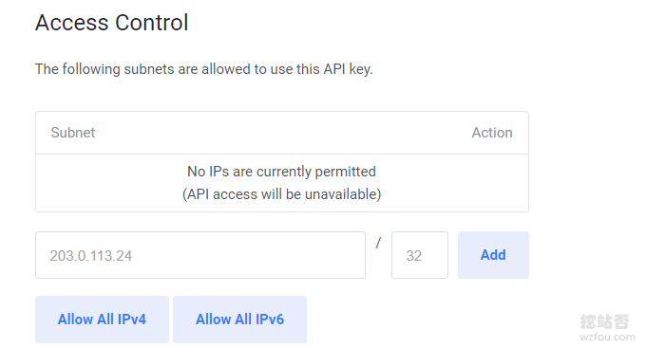Select the Allow All IPv4 button

(102, 320)
